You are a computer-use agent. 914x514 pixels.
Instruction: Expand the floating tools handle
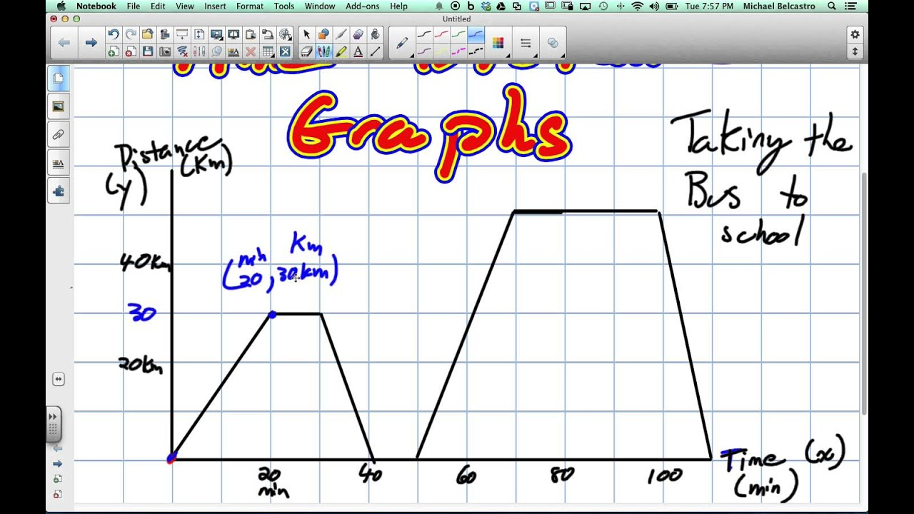click(53, 423)
